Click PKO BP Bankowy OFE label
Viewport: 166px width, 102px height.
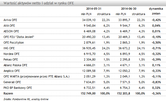click(18, 88)
